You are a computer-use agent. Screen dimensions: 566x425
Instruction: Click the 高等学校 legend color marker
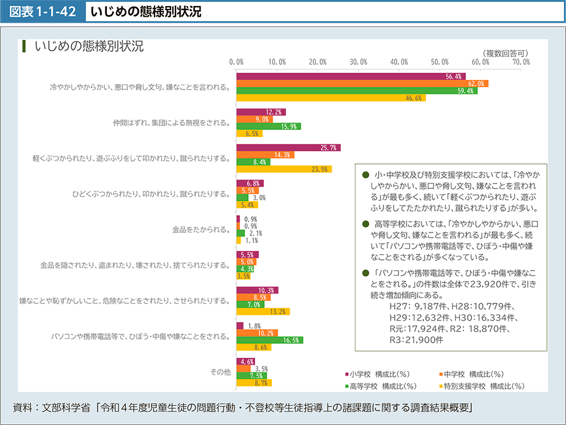[x=347, y=386]
